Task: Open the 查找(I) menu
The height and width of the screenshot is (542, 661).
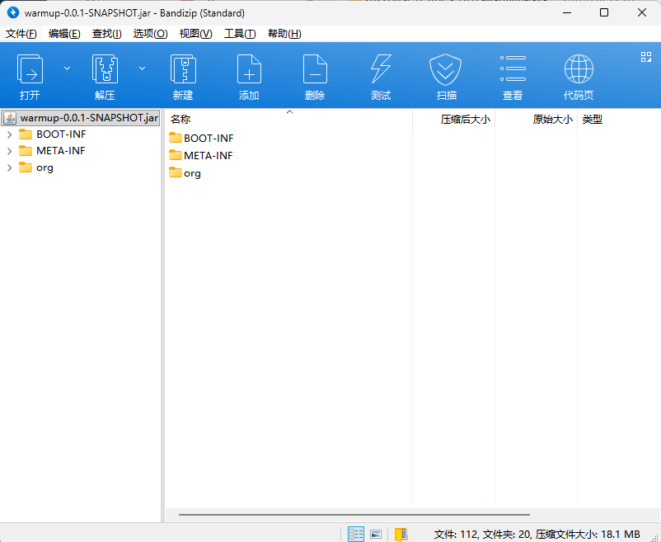Action: coord(107,34)
